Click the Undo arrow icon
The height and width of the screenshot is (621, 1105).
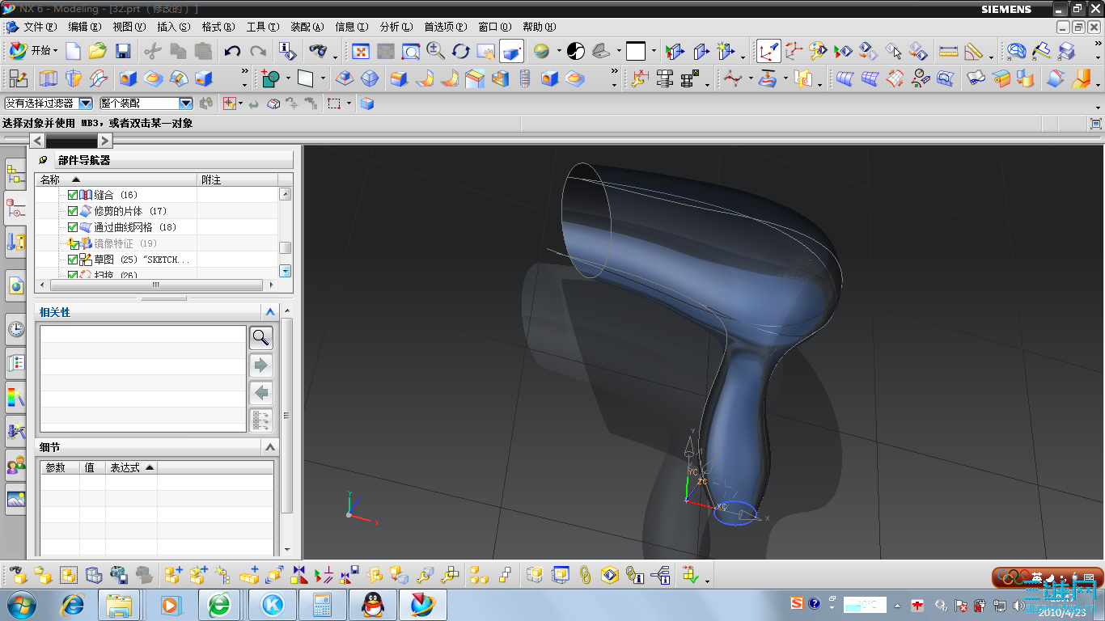pos(232,51)
